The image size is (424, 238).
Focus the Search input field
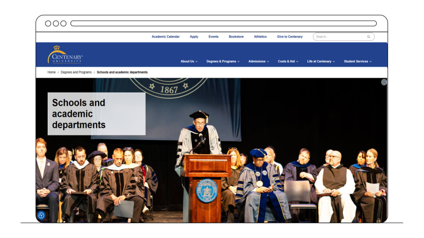[339, 37]
